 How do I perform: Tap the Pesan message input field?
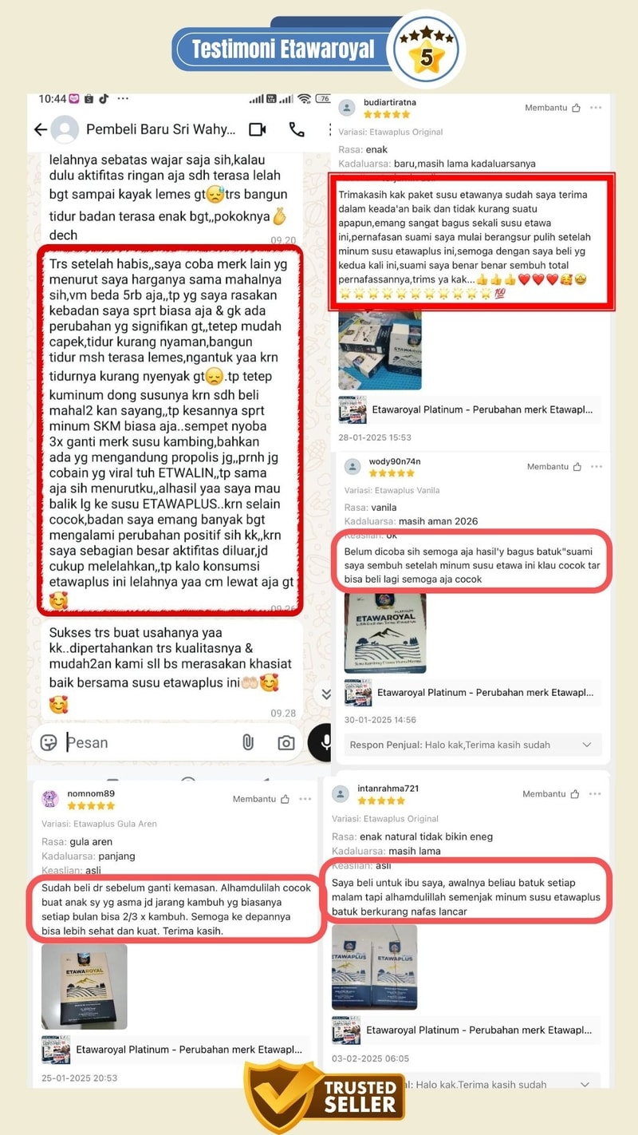tap(152, 742)
